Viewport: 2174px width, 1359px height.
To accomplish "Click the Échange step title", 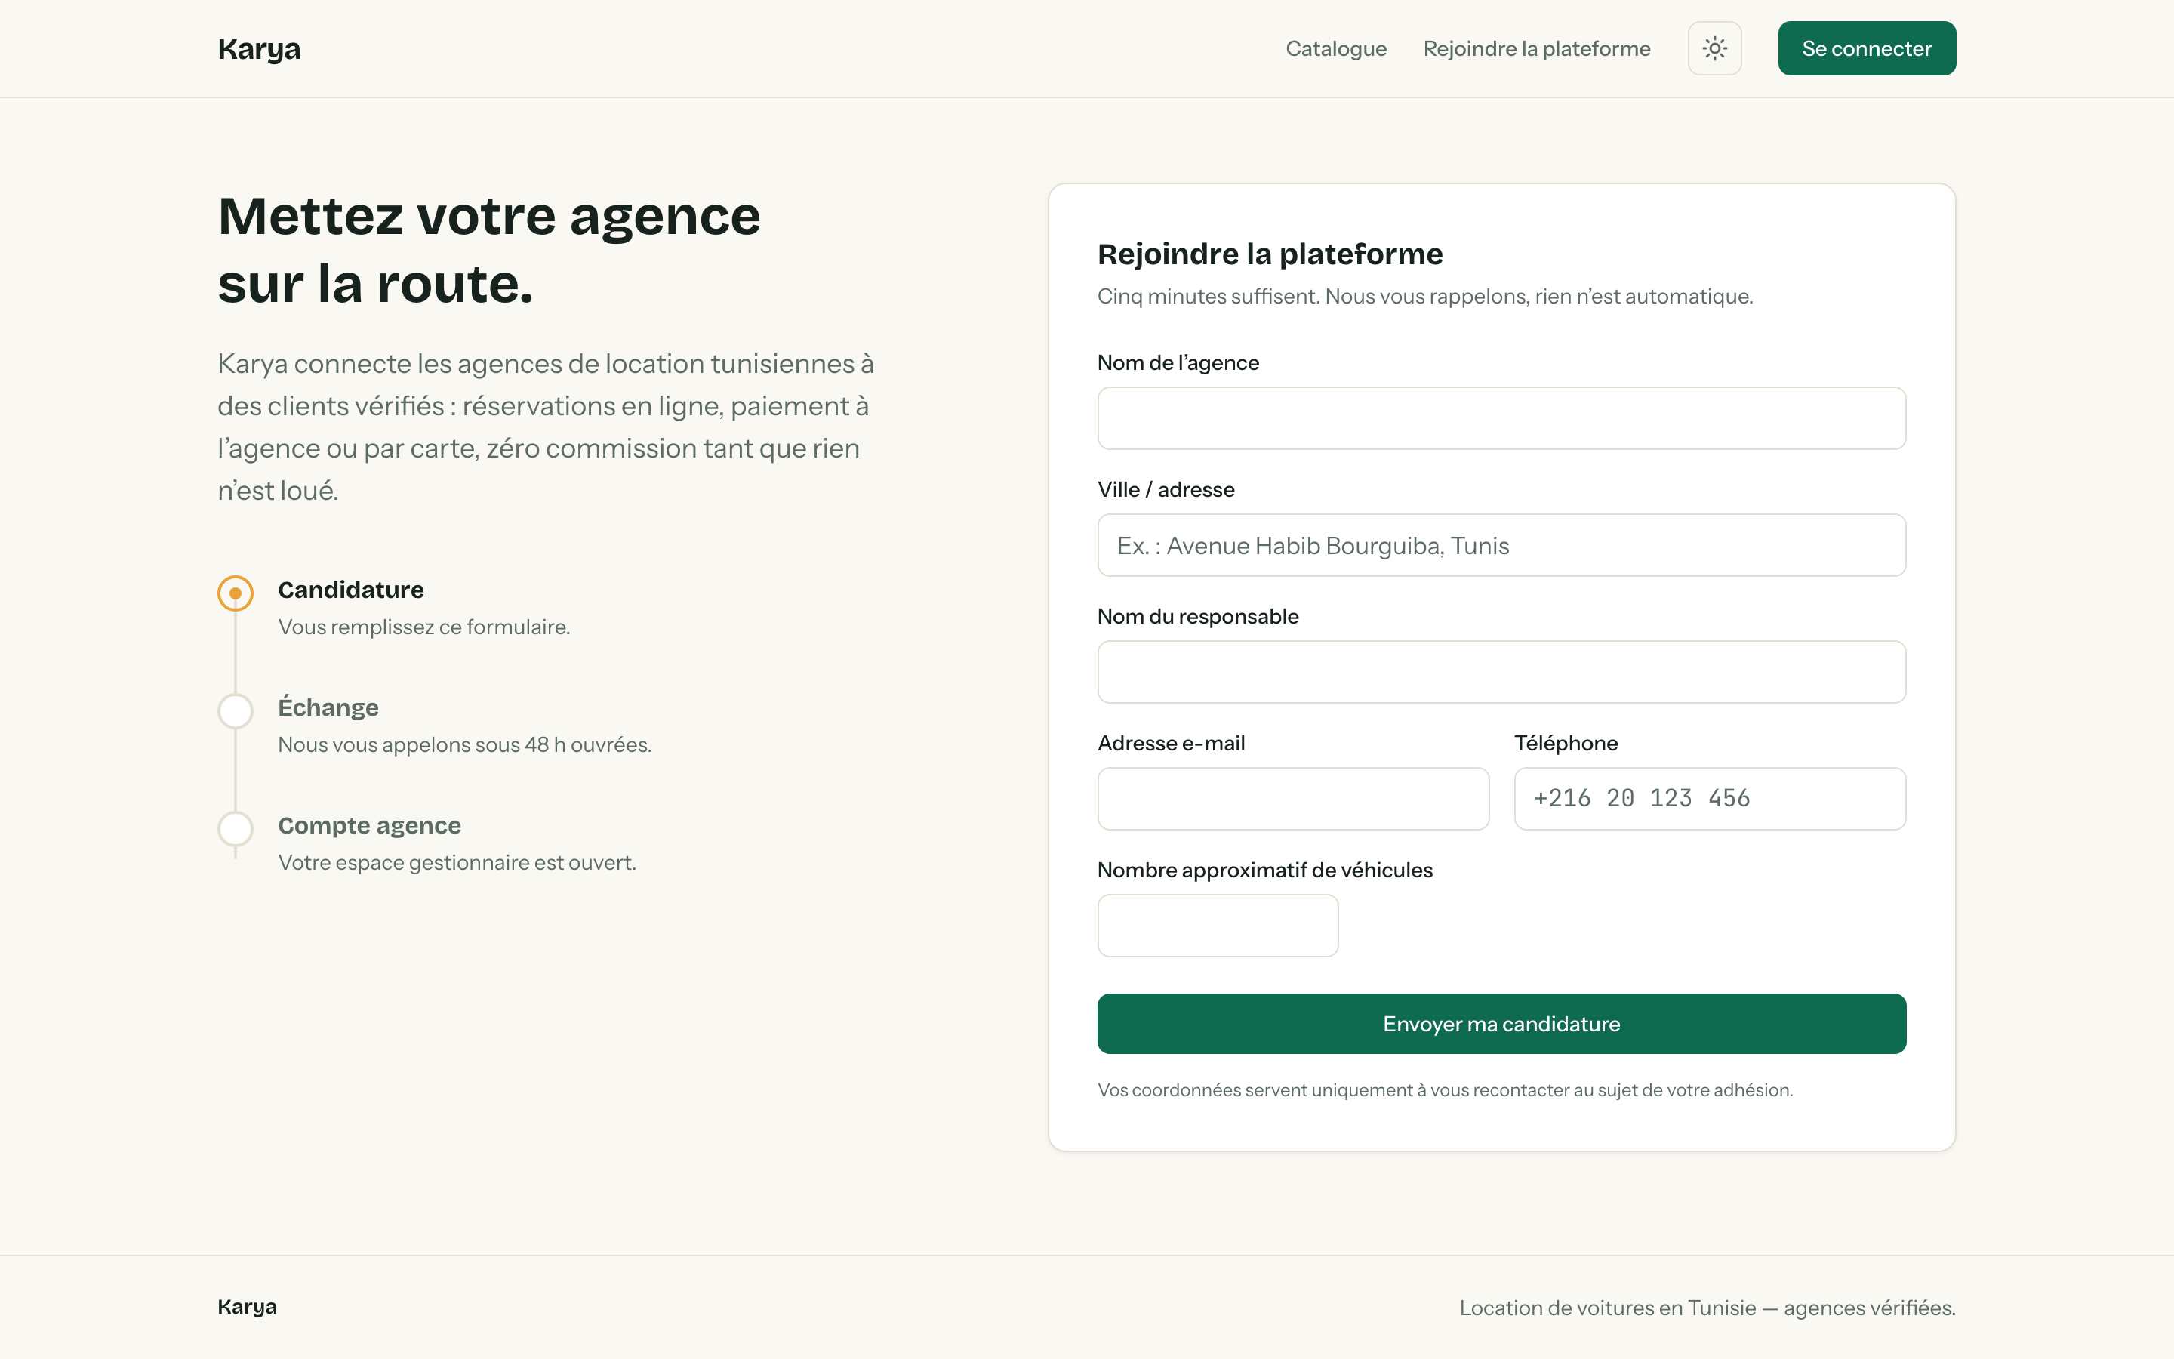I will (x=328, y=707).
